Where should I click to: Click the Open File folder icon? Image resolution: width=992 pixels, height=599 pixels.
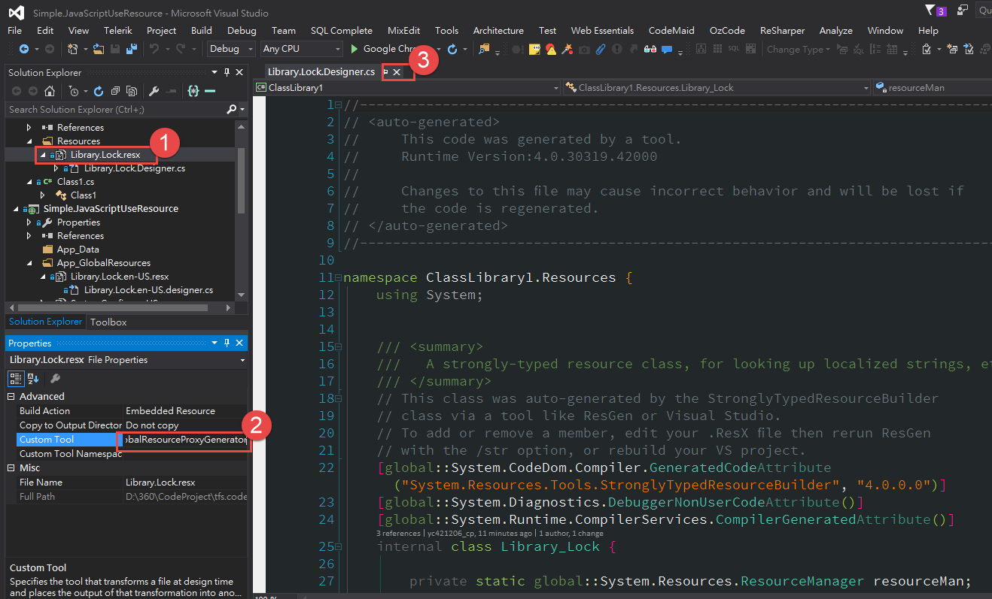[x=99, y=49]
